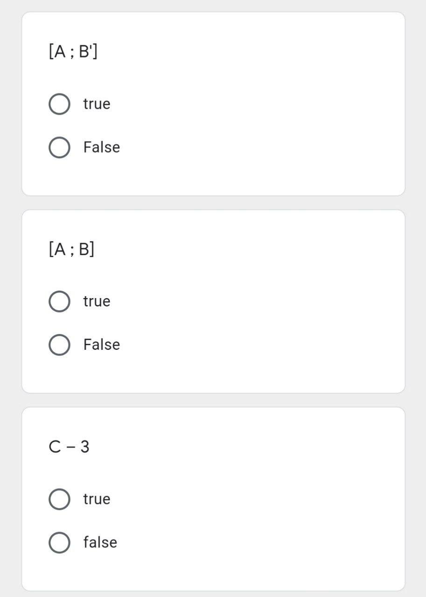Viewport: 426px width, 597px height.
Task: Click the 'true' label text under C – 3
Action: (x=97, y=499)
